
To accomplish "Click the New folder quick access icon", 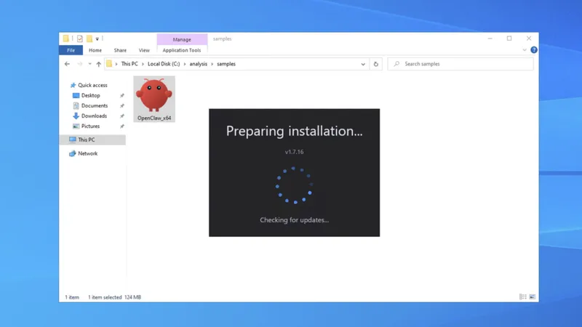I will point(89,39).
